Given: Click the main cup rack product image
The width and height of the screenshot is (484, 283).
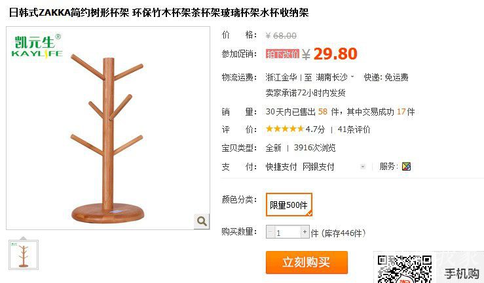Looking at the screenshot, I should (x=108, y=128).
